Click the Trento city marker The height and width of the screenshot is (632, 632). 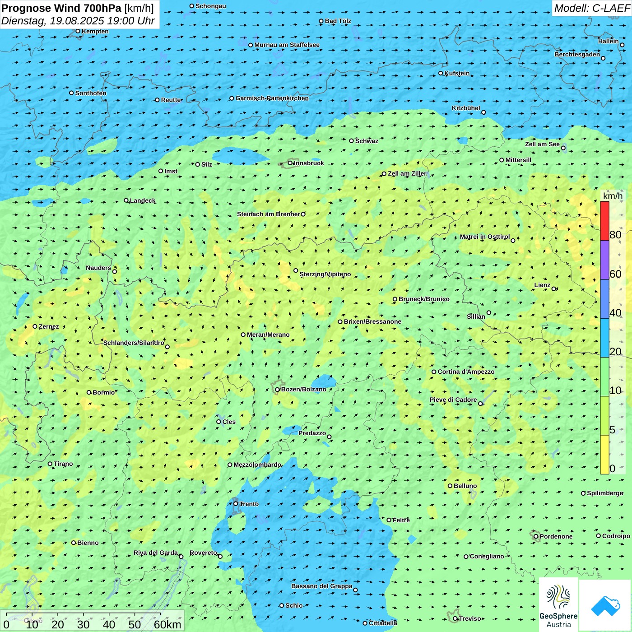tap(236, 504)
